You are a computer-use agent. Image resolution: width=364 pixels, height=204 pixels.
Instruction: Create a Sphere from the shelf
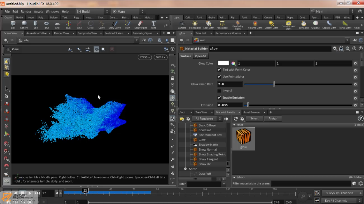tap(24, 25)
